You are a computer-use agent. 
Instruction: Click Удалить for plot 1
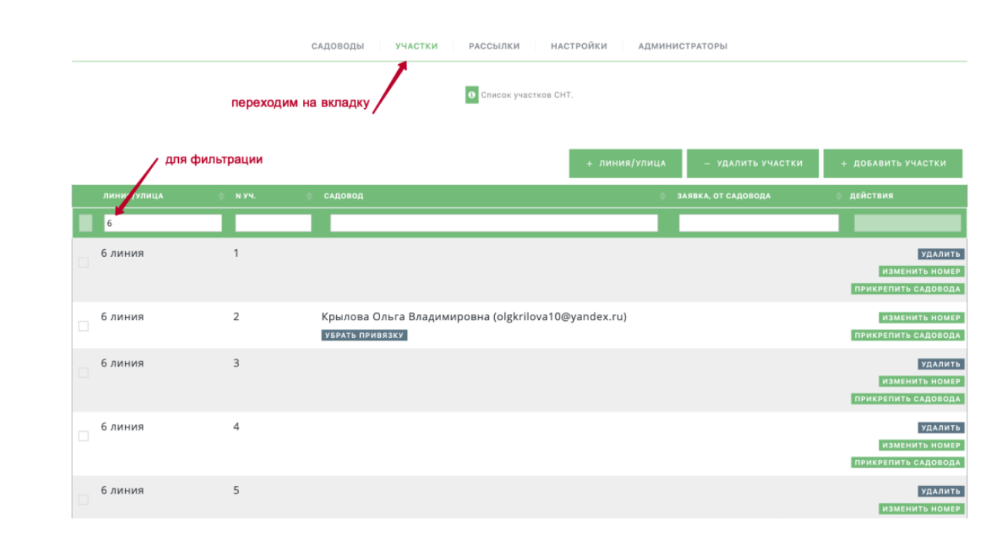pyautogui.click(x=941, y=254)
